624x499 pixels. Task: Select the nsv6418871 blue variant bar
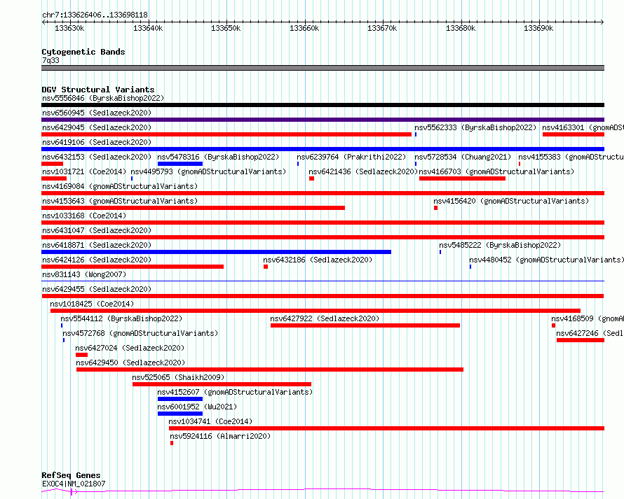click(x=216, y=252)
